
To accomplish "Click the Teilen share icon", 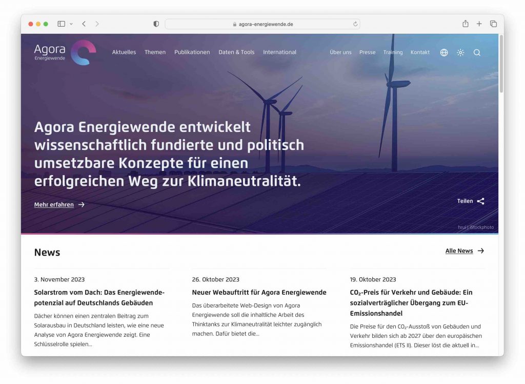I will [481, 201].
